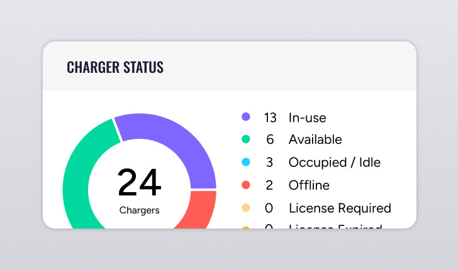Viewport: 458px width, 270px height.
Task: Click the count 6 beside Available
Action: pos(270,139)
